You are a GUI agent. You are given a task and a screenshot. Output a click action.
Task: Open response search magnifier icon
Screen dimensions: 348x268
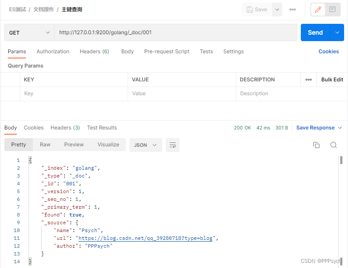point(333,145)
